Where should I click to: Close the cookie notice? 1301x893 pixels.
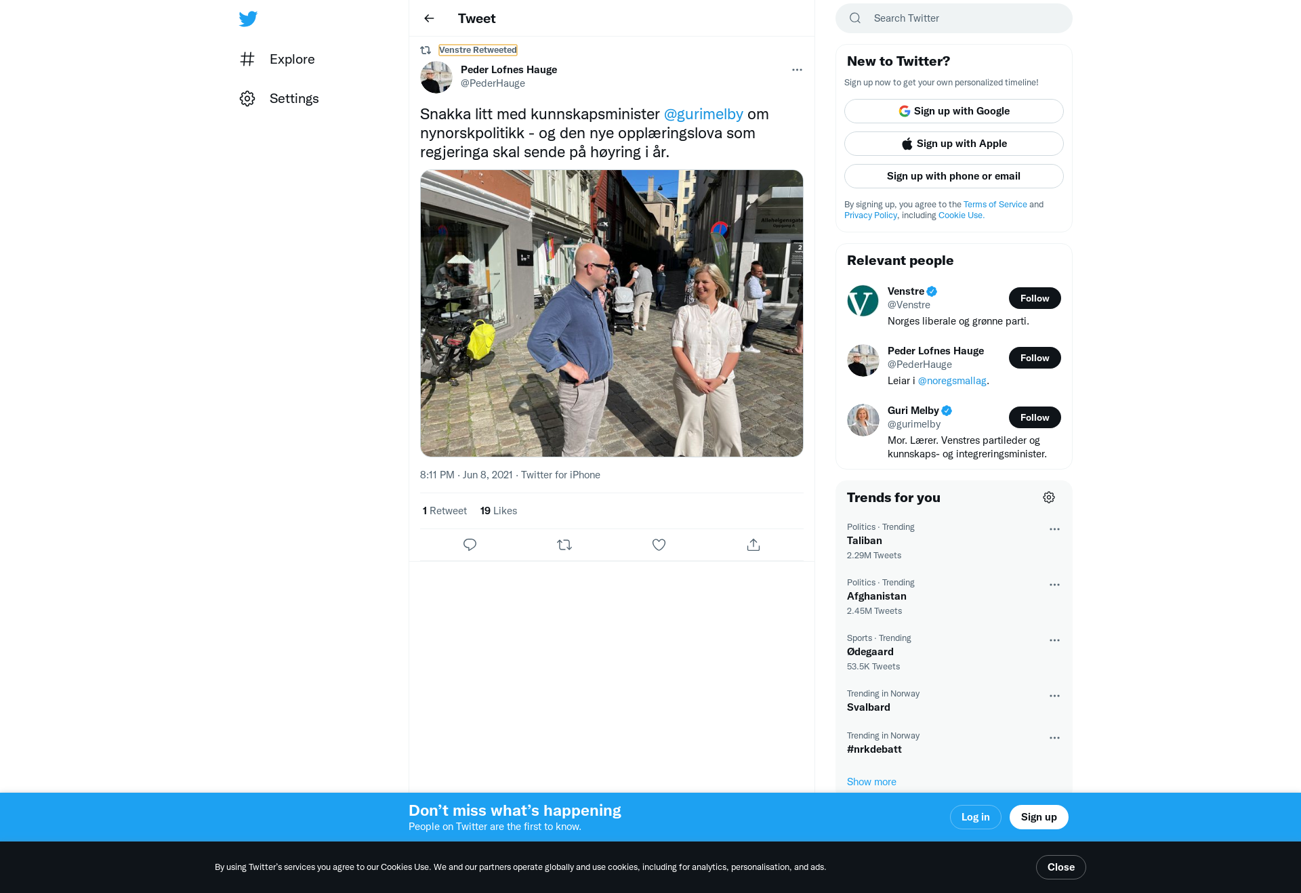[x=1061, y=867]
